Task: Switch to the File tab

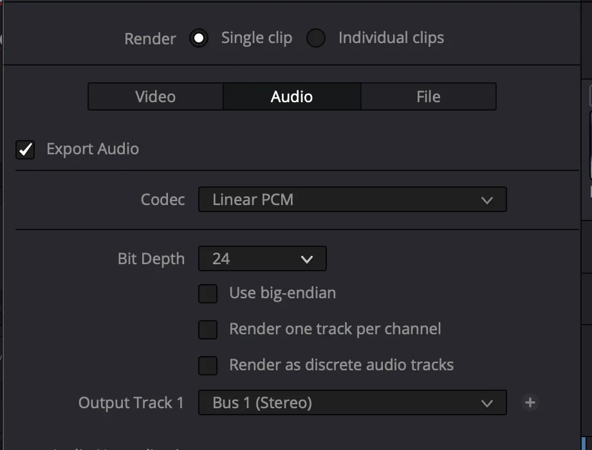Action: (428, 97)
